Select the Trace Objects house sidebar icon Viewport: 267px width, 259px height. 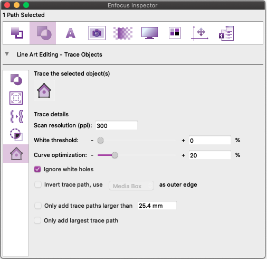coord(16,153)
